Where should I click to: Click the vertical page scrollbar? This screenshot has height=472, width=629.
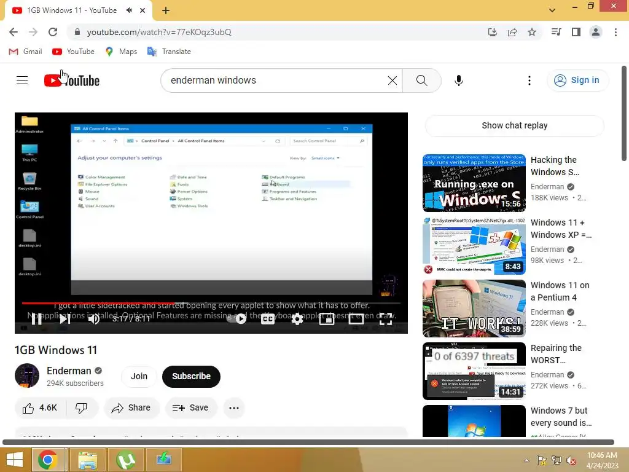coord(624,114)
